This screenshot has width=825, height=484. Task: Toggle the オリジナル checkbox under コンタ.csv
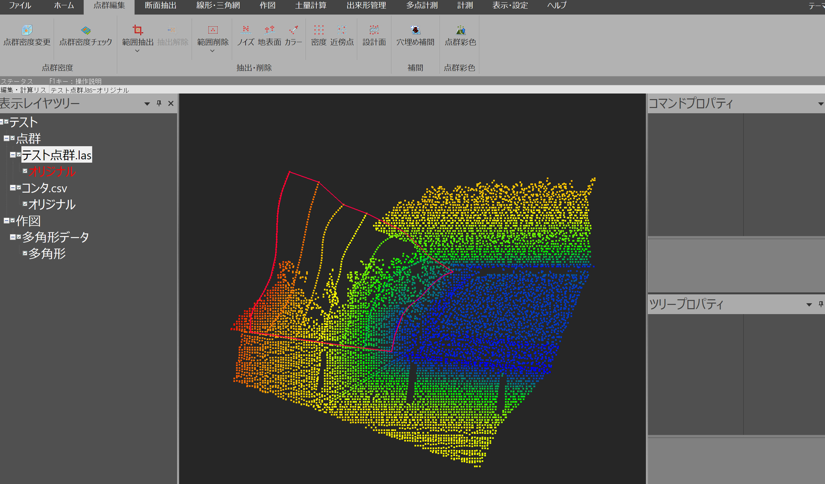pos(25,204)
